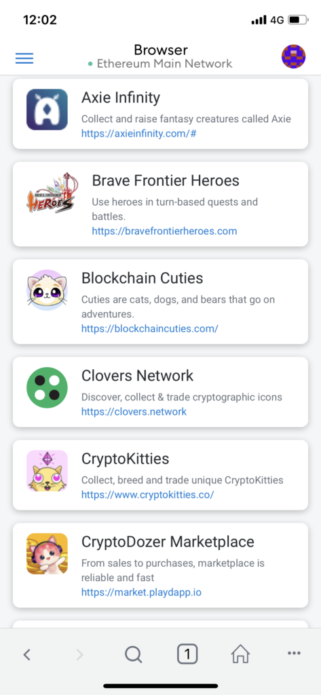
Task: Tap the CryptoKitties cat icon
Action: [x=47, y=471]
